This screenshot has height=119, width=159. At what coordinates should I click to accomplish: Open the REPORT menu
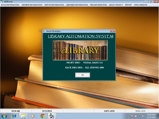pos(128,5)
